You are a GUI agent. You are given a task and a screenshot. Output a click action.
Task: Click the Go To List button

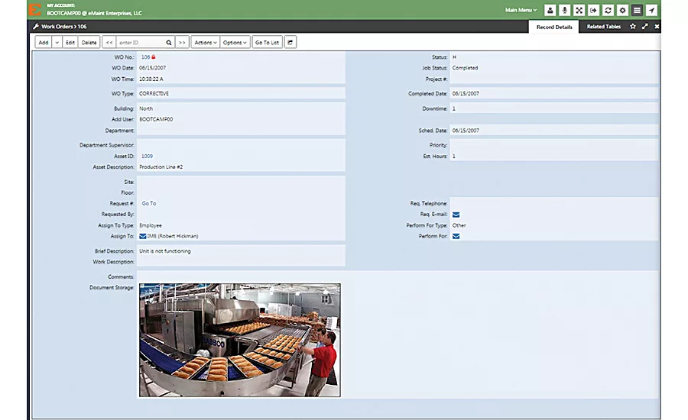tap(268, 43)
